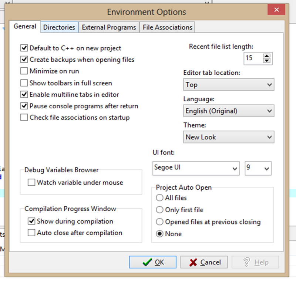Open the Theme dropdown list

coord(229,137)
